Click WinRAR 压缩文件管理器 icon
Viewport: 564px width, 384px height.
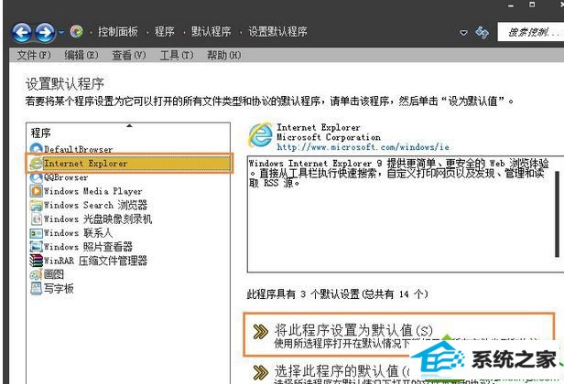[x=36, y=261]
